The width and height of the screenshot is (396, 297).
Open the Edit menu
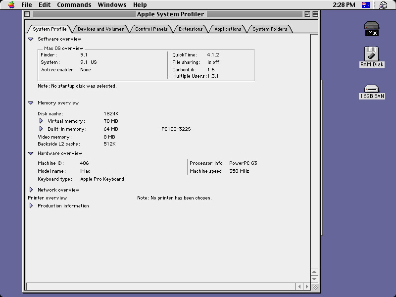pyautogui.click(x=45, y=5)
